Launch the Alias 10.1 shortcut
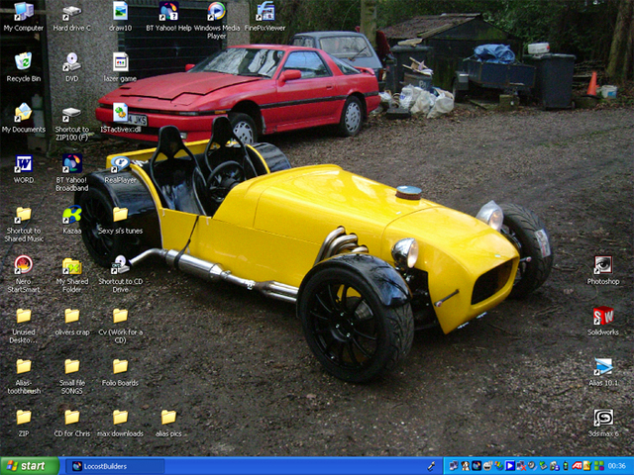The height and width of the screenshot is (475, 634). coord(603,372)
